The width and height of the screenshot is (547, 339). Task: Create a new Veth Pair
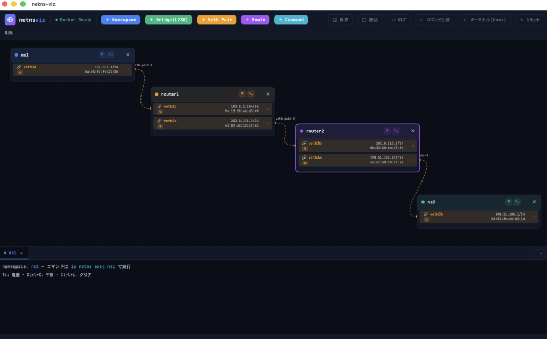coord(216,20)
